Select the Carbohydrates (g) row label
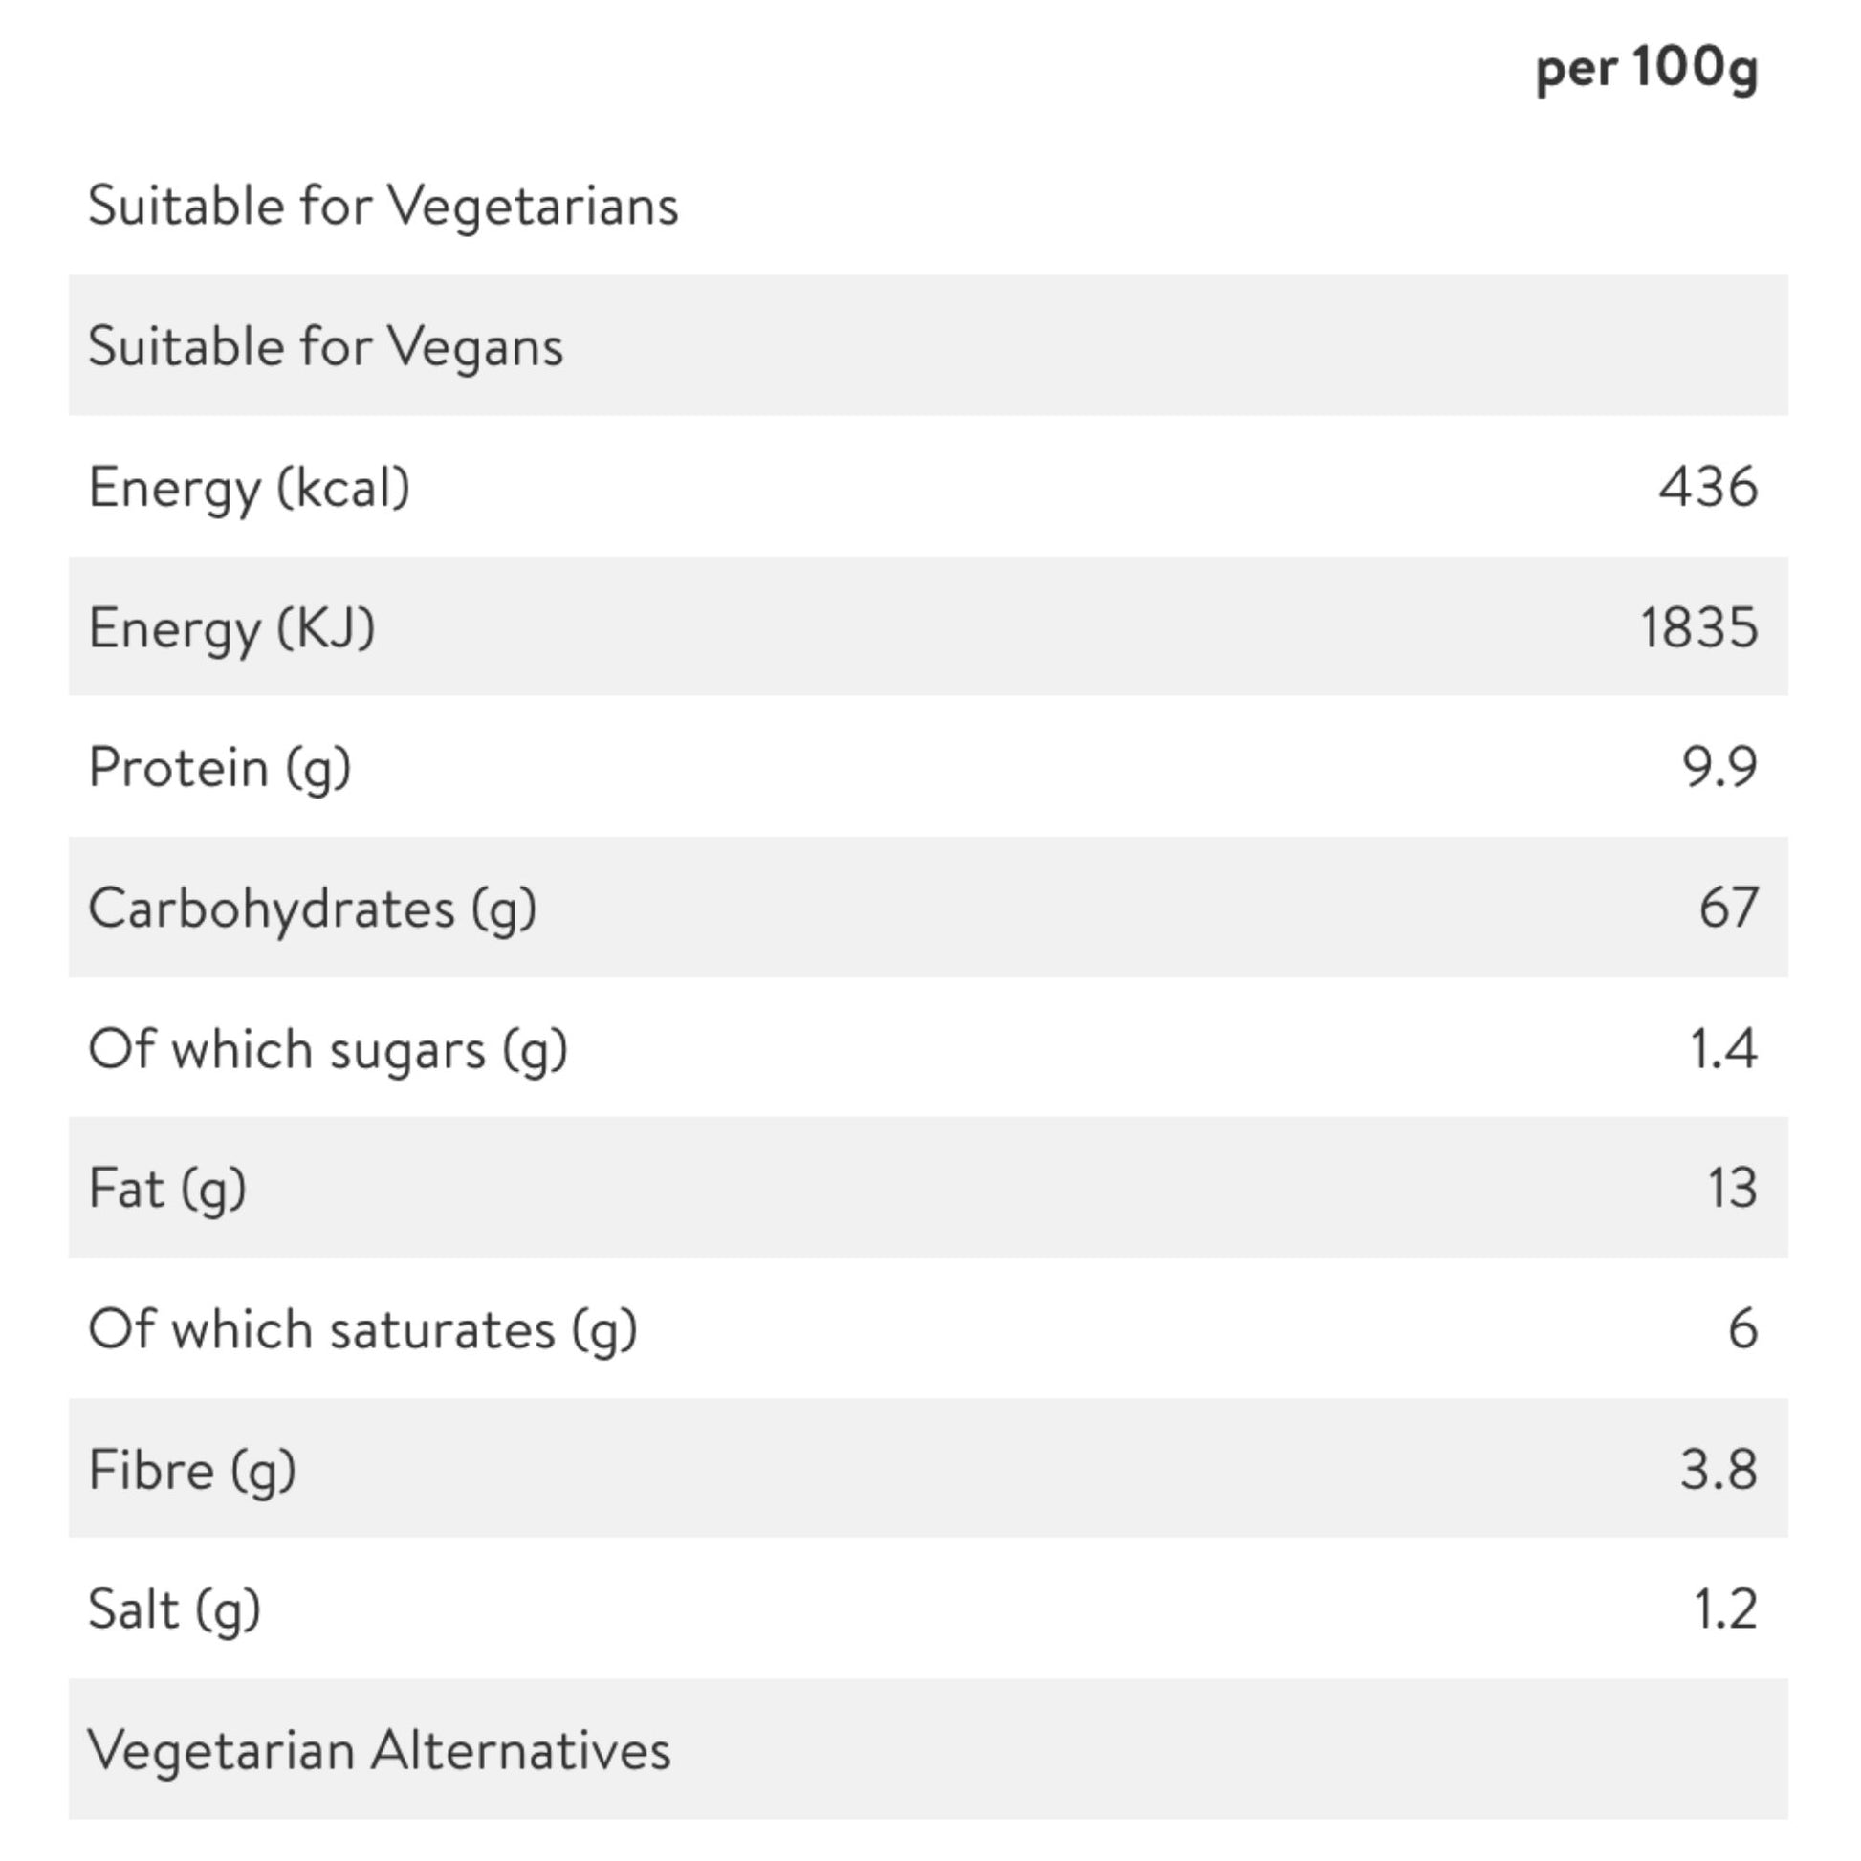1861x1861 pixels. [312, 909]
